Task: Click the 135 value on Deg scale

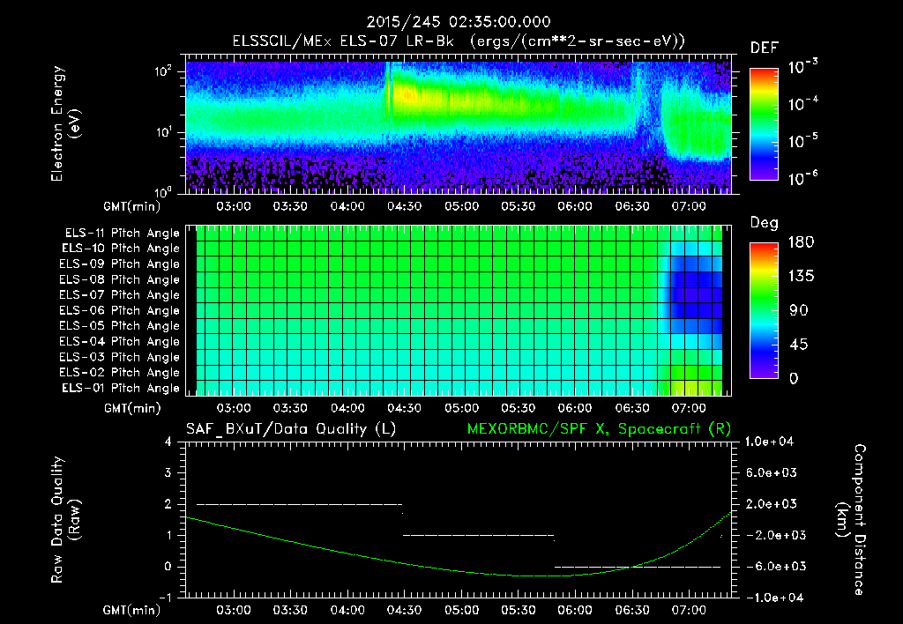Action: [x=801, y=277]
